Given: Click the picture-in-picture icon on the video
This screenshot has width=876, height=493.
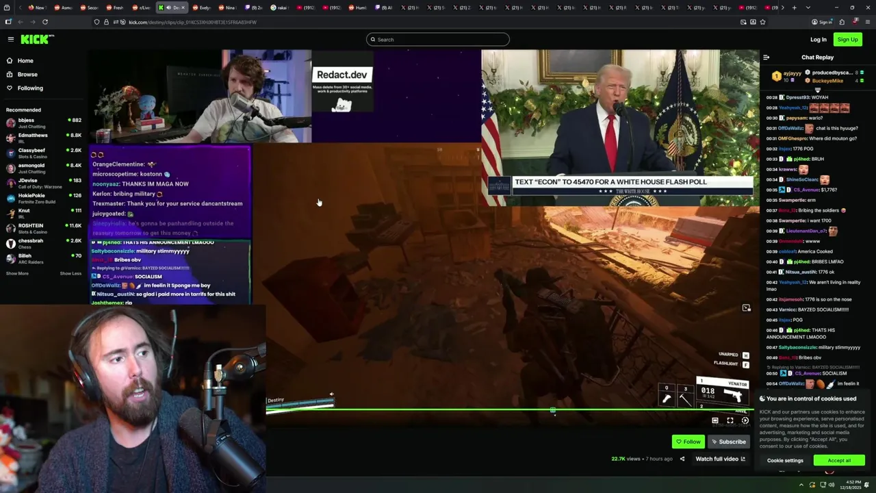Looking at the screenshot, I should coord(747,308).
